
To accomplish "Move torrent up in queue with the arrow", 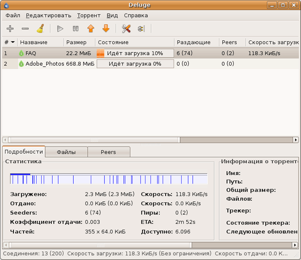I will [91, 29].
